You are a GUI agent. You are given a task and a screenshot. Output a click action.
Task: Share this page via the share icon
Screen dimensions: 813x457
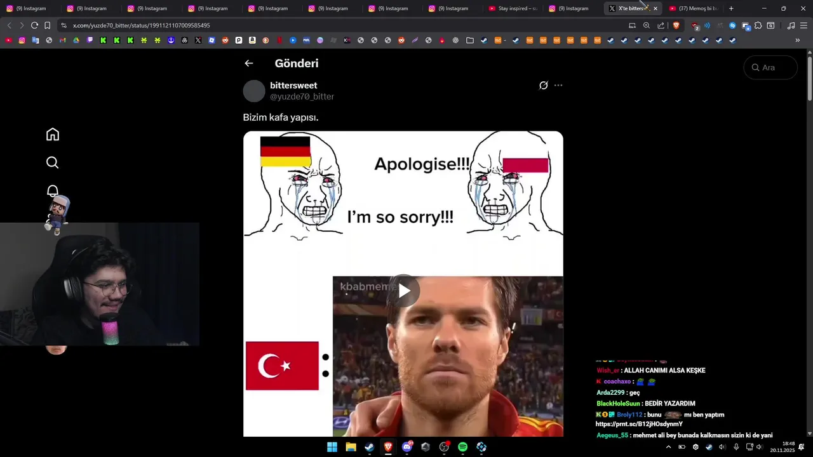pos(661,25)
